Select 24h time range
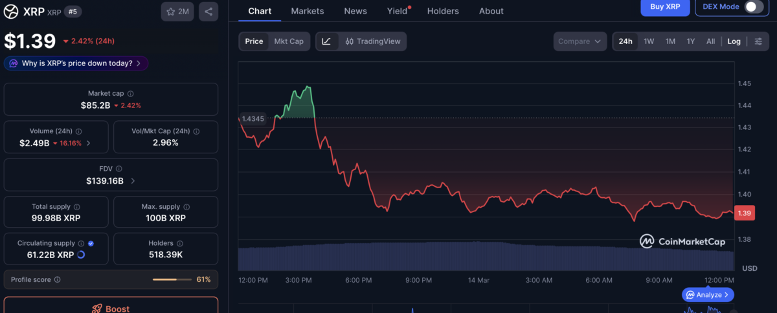This screenshot has width=777, height=313. coord(625,41)
